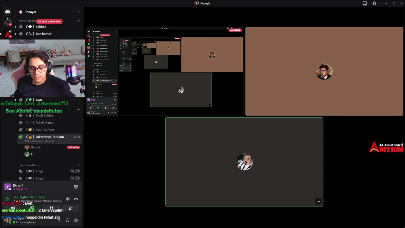The height and width of the screenshot is (228, 405).
Task: Jump to 84 YENİ BAHSETME mentions
Action: 49,22
